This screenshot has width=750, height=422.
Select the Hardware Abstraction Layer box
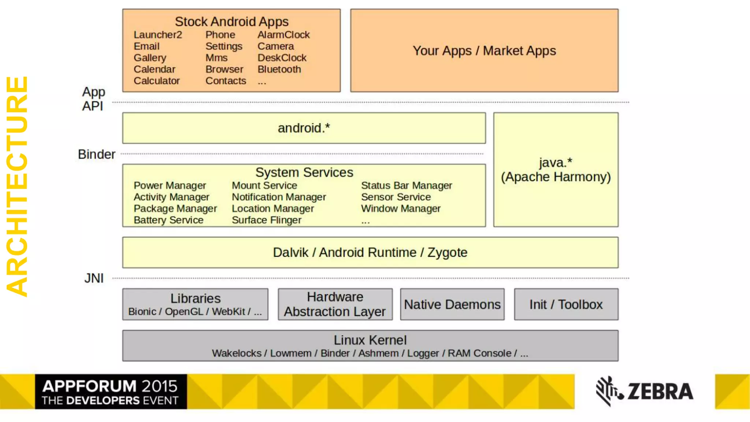(335, 304)
